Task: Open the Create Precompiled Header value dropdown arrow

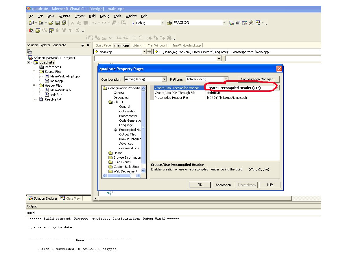Action: (x=278, y=88)
